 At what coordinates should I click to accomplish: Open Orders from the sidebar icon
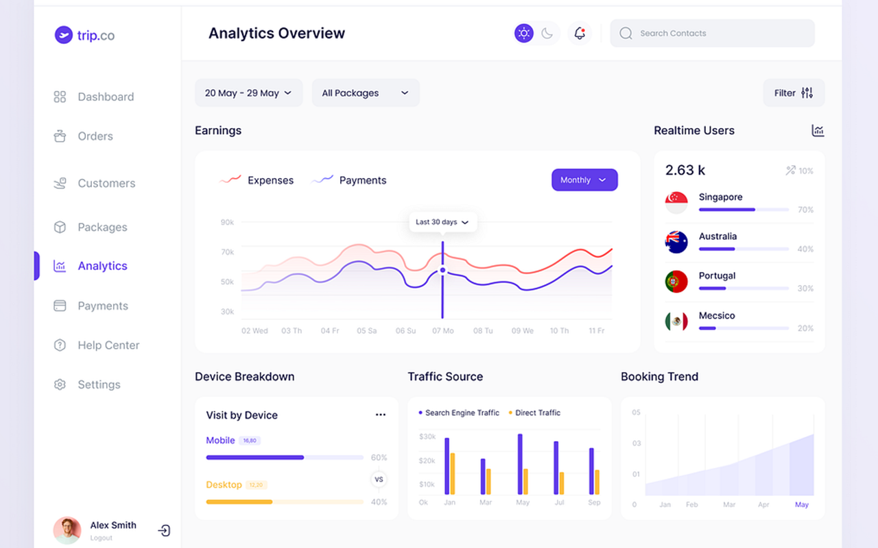[x=59, y=136]
